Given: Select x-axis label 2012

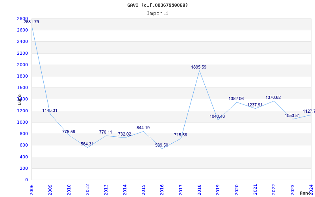Looking at the screenshot, I should click(x=87, y=190).
